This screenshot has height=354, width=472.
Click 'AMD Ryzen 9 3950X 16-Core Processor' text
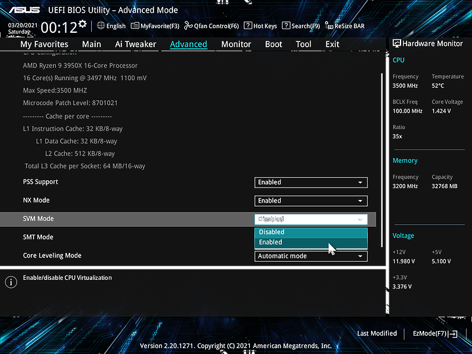point(81,66)
